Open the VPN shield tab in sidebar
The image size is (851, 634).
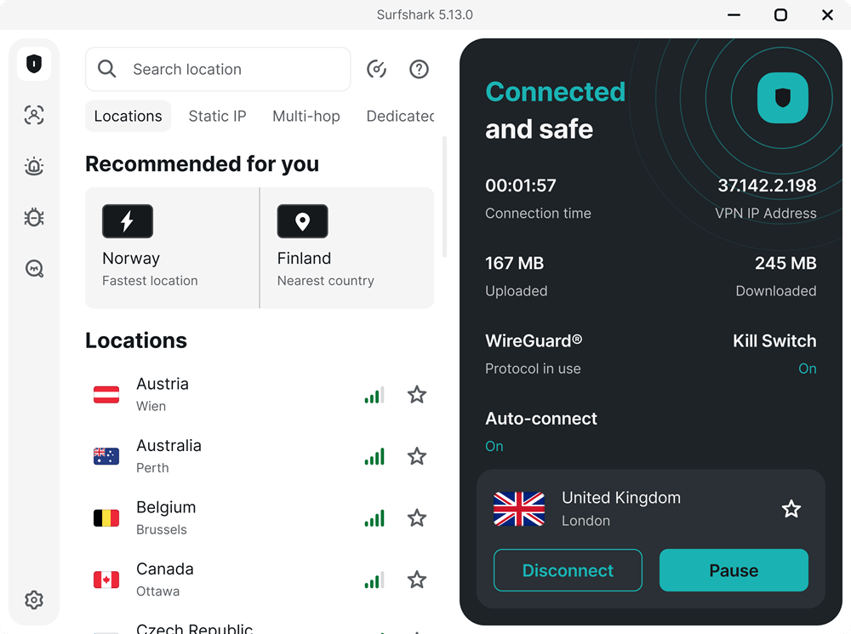pos(34,64)
